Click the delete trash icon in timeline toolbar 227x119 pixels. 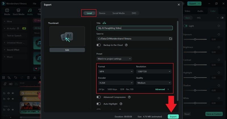pos(28,78)
